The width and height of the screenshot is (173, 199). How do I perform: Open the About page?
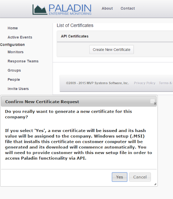click(107, 9)
